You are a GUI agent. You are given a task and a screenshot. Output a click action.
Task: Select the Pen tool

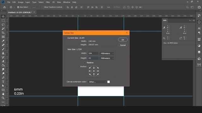(3, 78)
